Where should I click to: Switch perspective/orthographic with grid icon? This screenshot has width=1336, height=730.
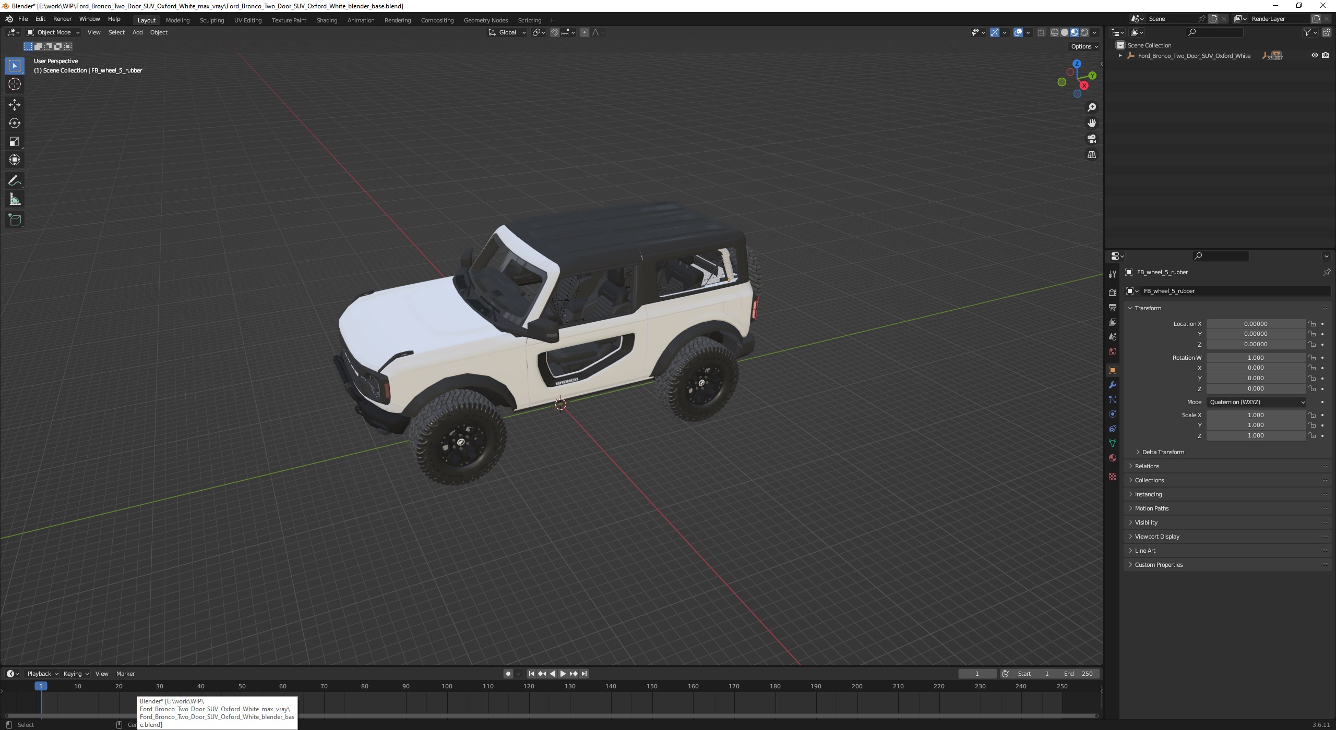1091,155
